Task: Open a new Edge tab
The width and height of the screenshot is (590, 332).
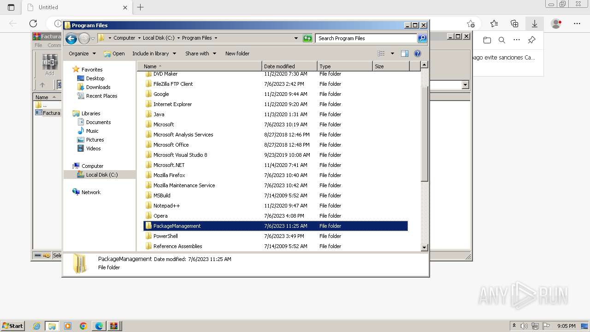Action: (x=141, y=7)
